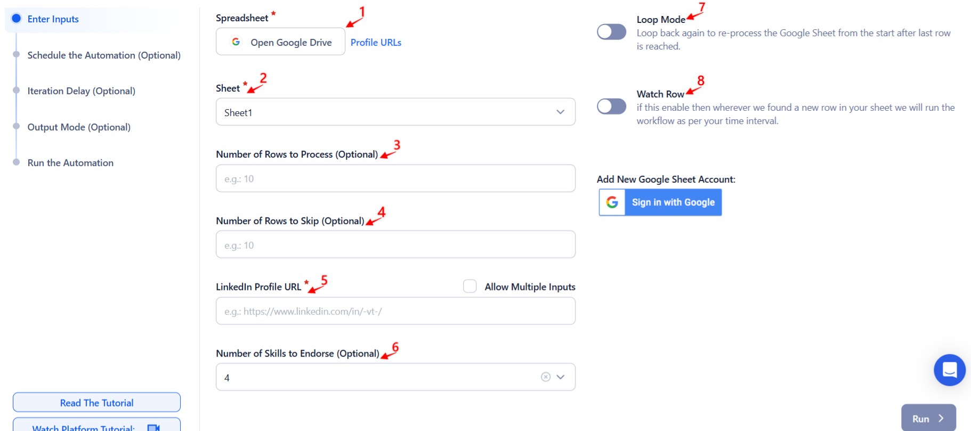Click Read The Tutorial button
The width and height of the screenshot is (971, 431).
coord(96,402)
